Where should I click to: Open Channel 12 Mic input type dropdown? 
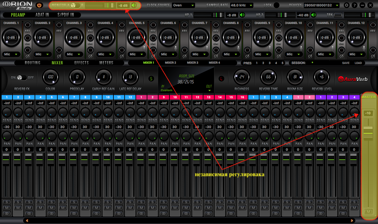356,54
